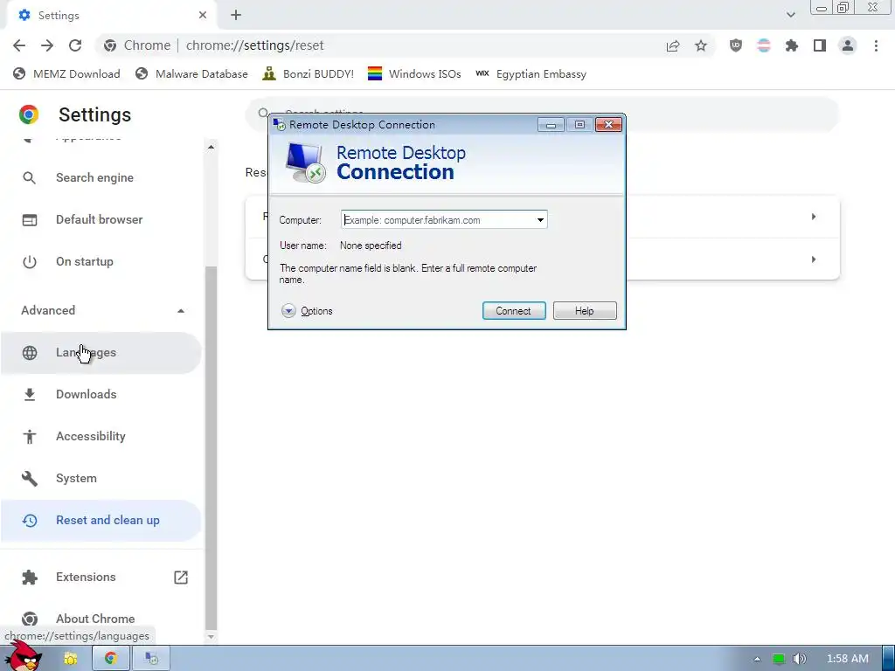This screenshot has width=895, height=671.
Task: Open the Malware Database bookmark
Action: [x=191, y=74]
